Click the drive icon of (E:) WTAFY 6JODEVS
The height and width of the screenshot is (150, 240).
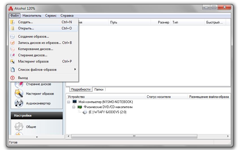pyautogui.click(x=85, y=112)
